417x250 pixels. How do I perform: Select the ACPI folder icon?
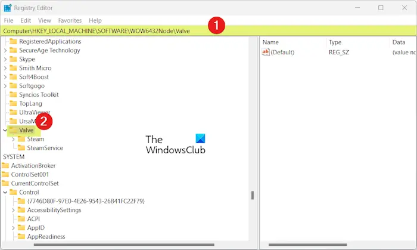(21, 218)
